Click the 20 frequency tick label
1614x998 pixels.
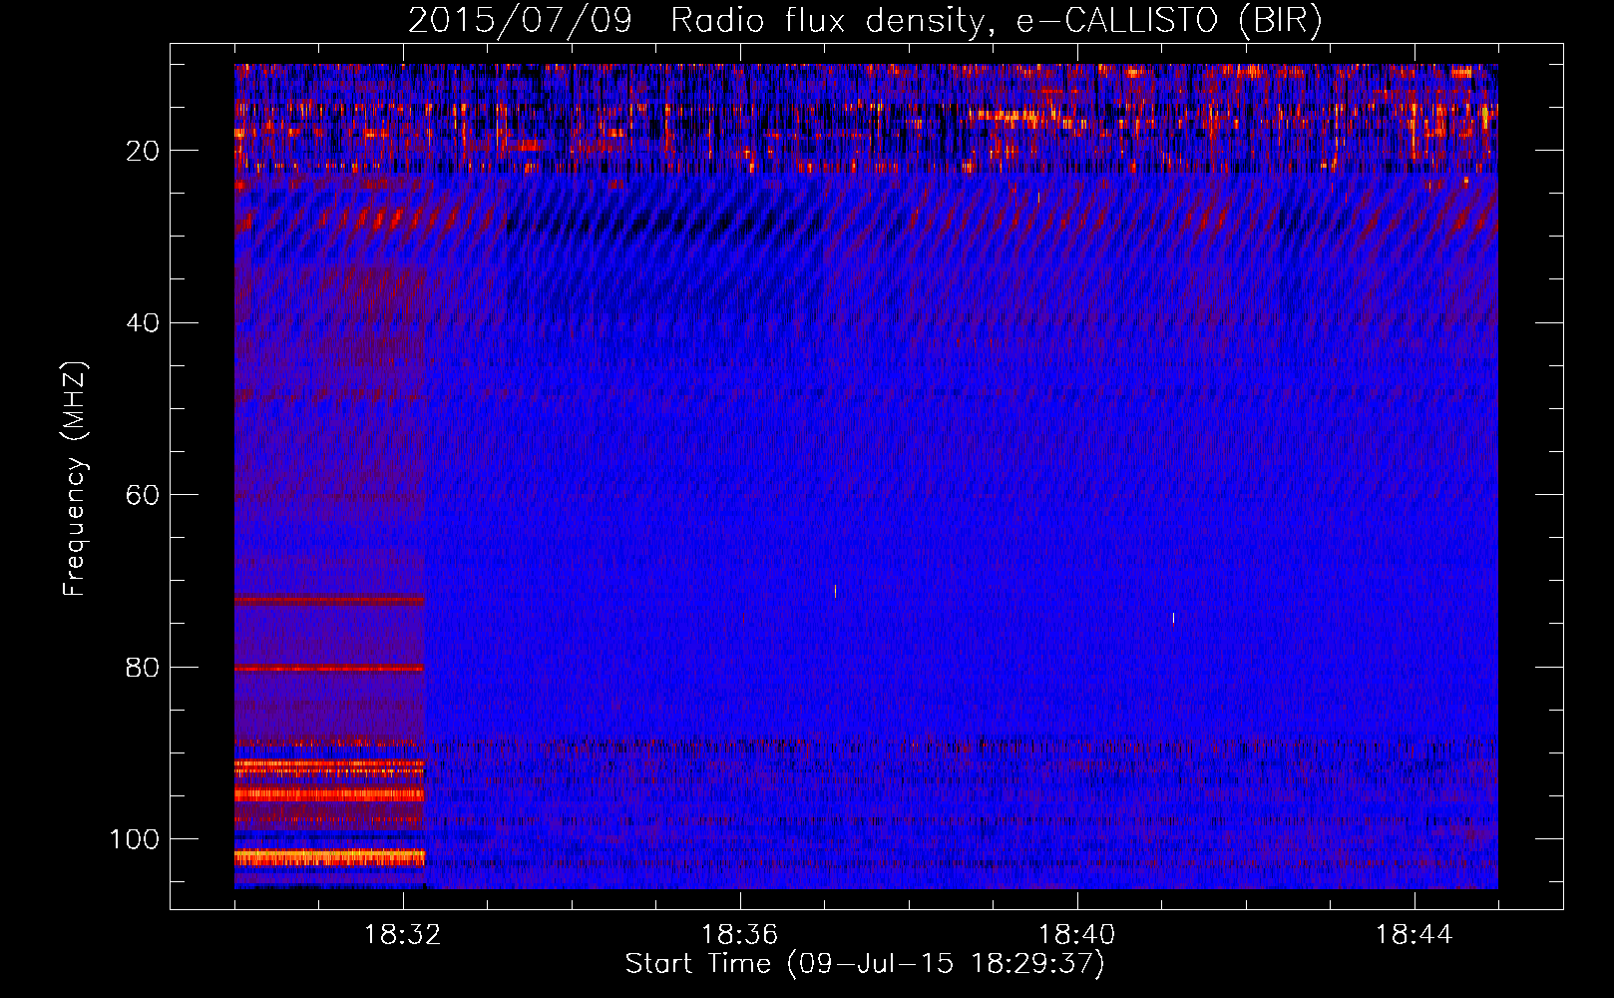tap(143, 151)
